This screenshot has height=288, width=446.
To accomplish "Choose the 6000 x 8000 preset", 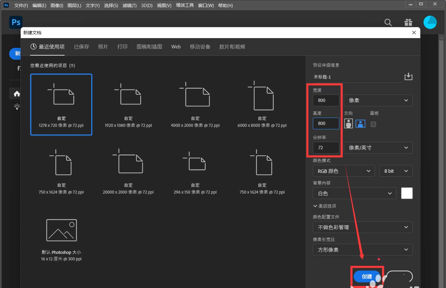I will [x=262, y=105].
